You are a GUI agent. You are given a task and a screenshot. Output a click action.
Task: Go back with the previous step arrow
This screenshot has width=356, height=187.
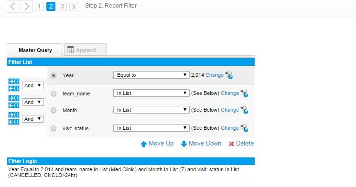(13, 6)
